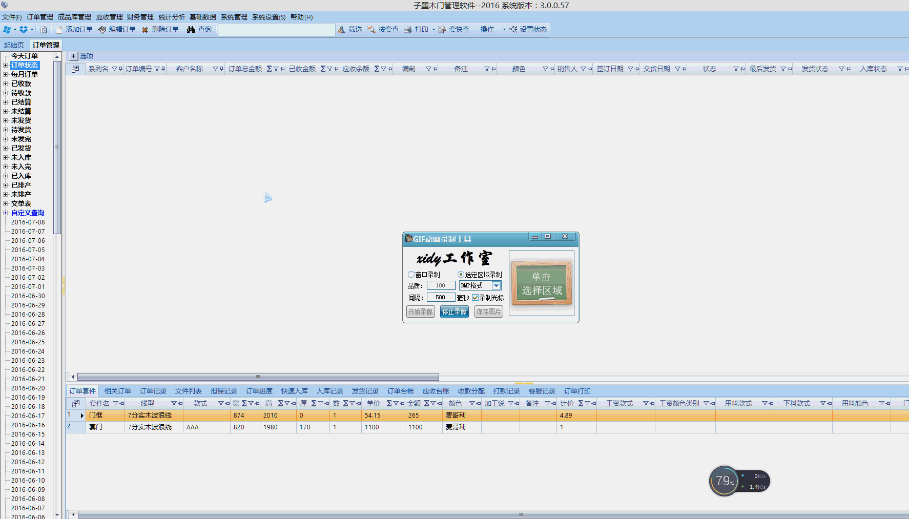Select the 选定区域录制 radio button

[x=461, y=275]
